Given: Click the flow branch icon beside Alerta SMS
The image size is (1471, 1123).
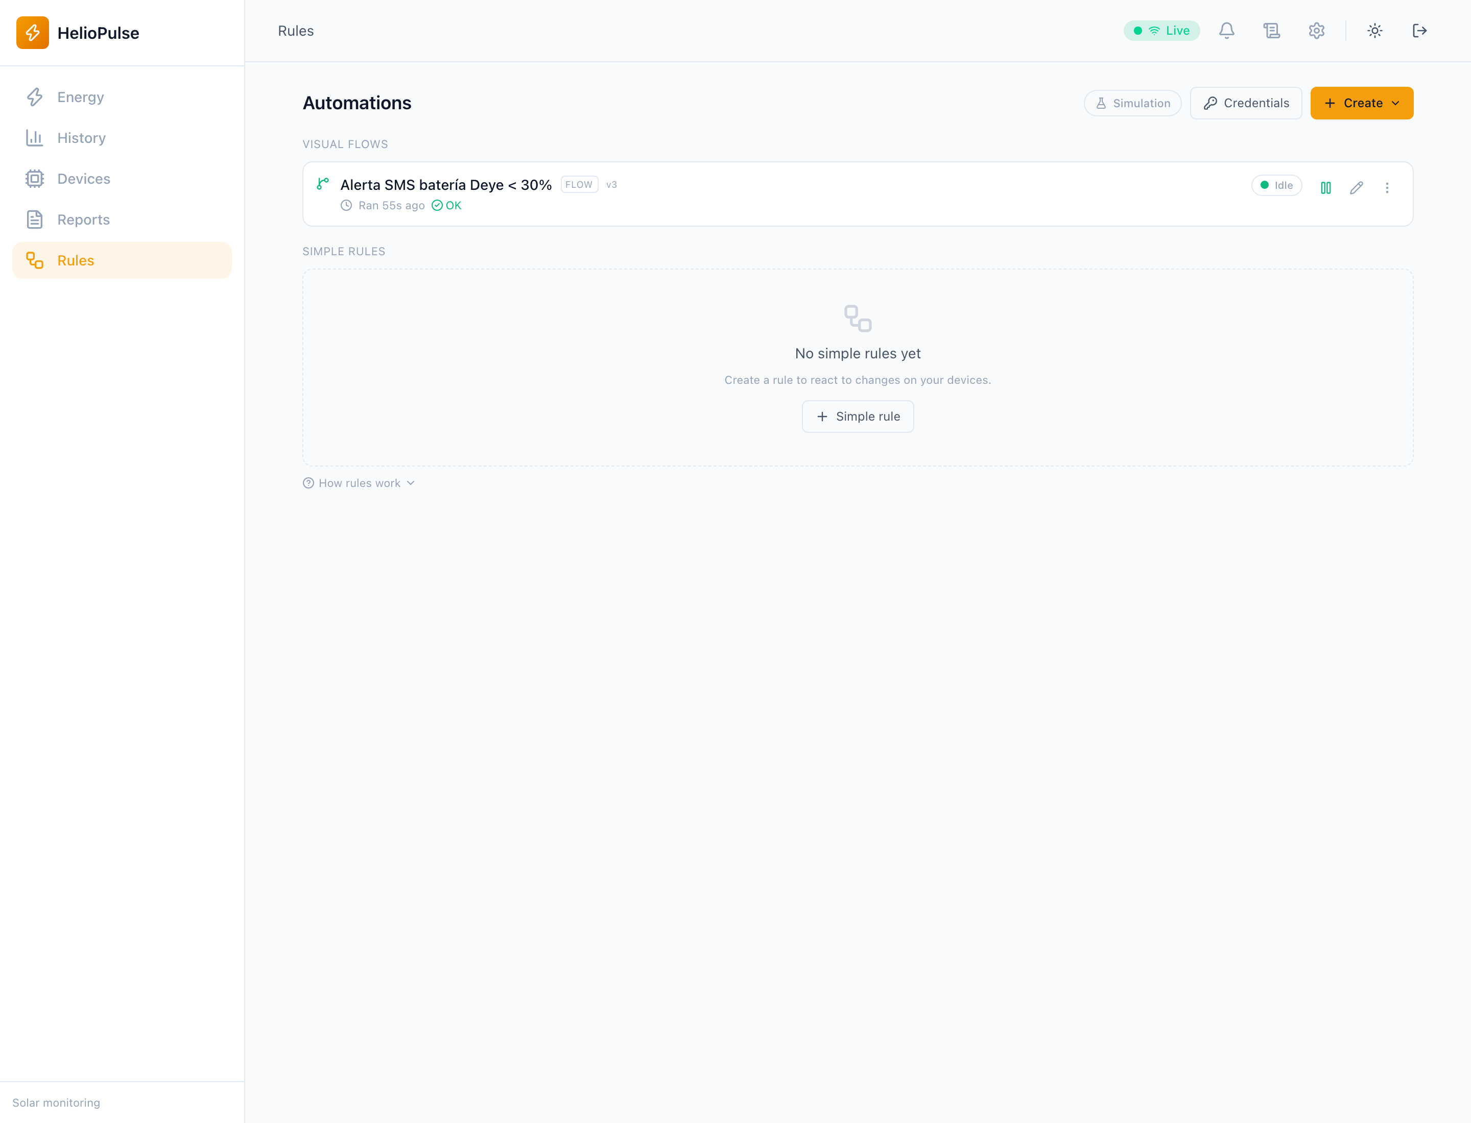Looking at the screenshot, I should coord(322,183).
